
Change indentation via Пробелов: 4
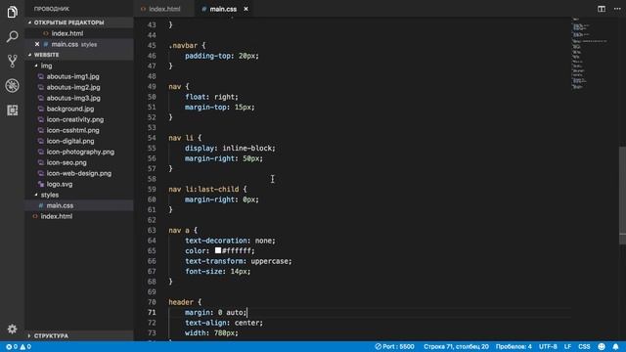tap(514, 347)
